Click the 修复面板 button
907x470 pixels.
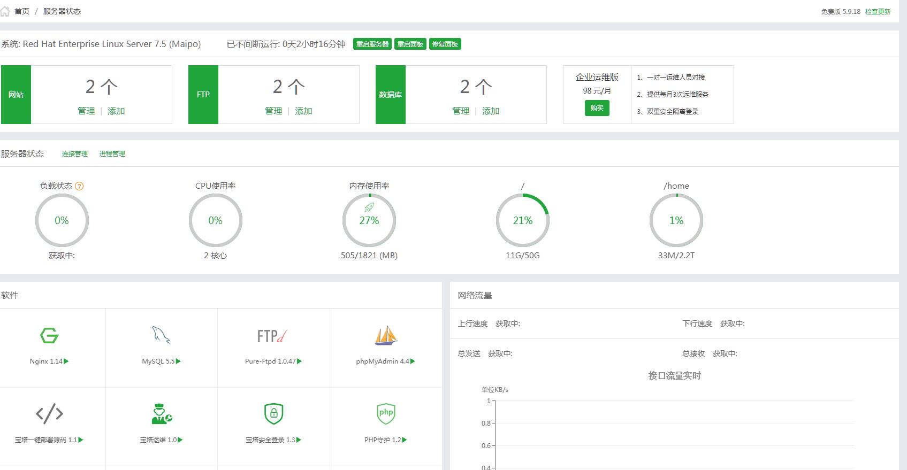coord(445,44)
